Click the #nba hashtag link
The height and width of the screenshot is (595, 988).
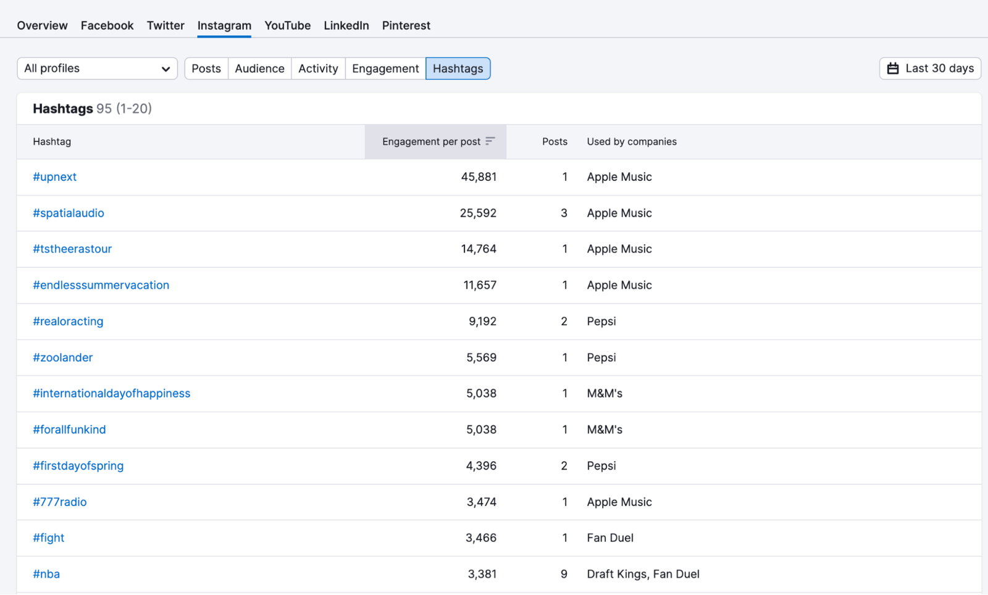pos(46,574)
